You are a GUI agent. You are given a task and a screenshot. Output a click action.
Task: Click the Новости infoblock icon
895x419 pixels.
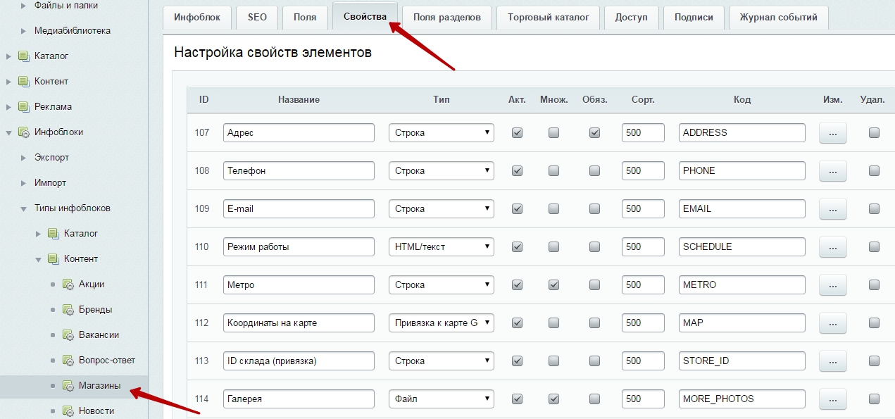68,411
